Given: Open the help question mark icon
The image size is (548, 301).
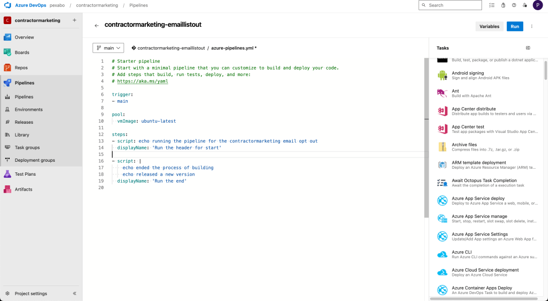Looking at the screenshot, I should coord(514,5).
